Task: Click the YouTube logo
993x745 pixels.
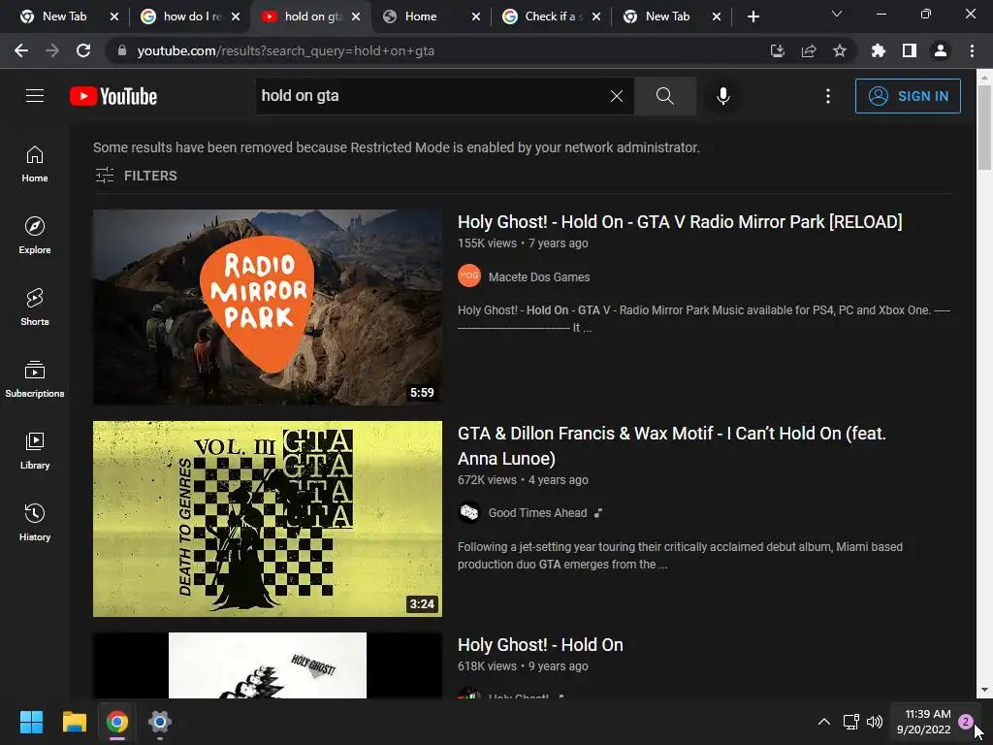Action: 113,96
